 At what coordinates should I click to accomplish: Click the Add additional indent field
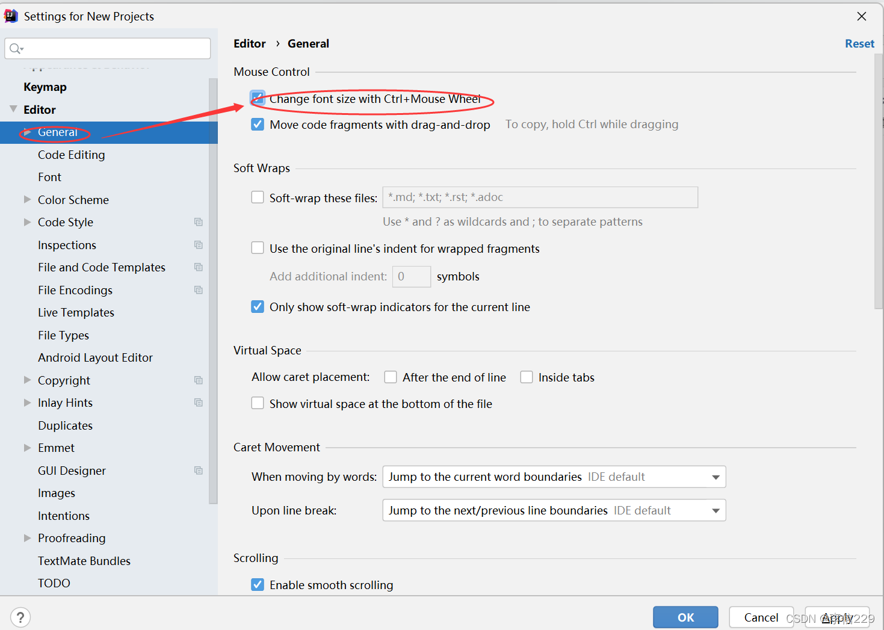[x=412, y=276]
